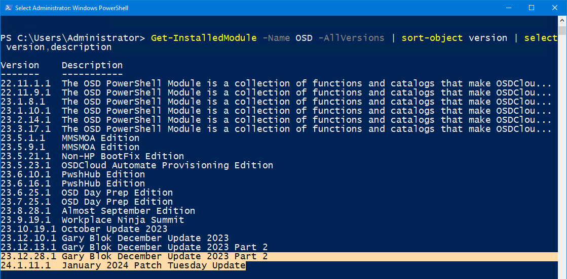The width and height of the screenshot is (567, 279).
Task: Select version 23.1.8.1 text
Action: click(23, 102)
